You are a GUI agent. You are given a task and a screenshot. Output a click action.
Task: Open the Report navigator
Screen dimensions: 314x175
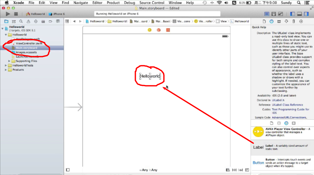click(58, 21)
